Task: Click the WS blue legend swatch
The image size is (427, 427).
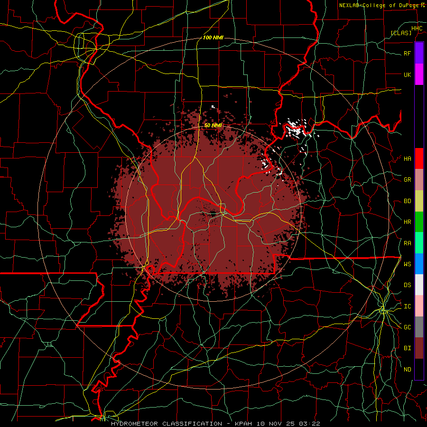Action: 419,264
